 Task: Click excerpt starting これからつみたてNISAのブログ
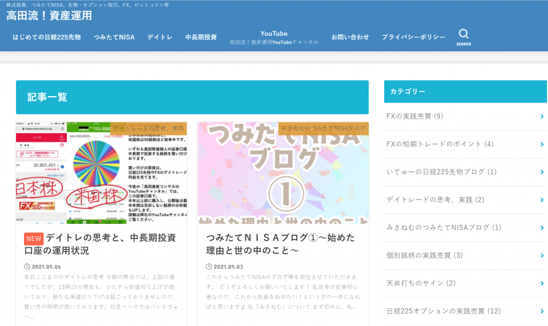pyautogui.click(x=284, y=292)
